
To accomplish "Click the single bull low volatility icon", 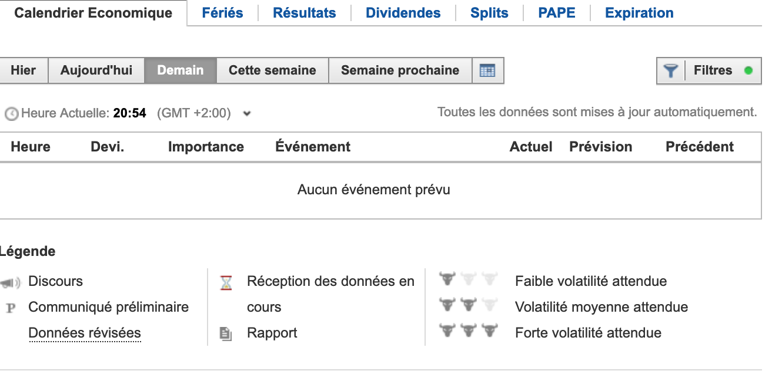I will click(x=447, y=278).
